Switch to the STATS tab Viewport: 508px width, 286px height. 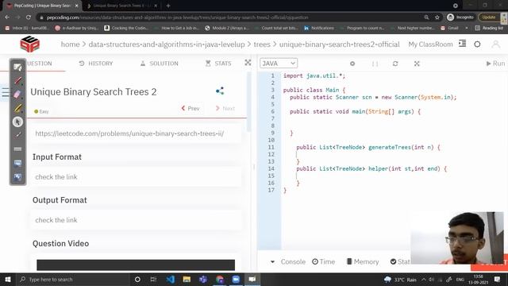point(218,64)
